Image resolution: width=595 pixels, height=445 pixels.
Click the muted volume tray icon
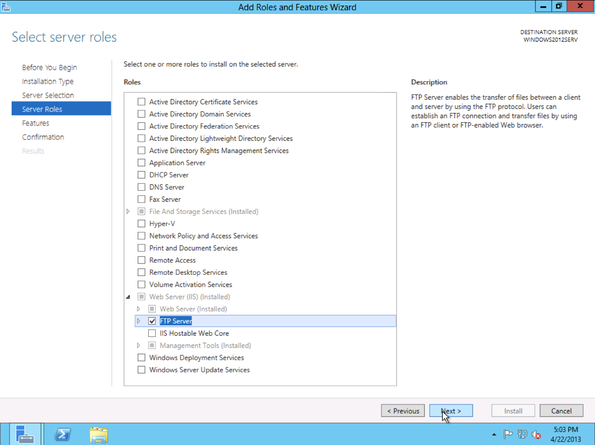click(536, 435)
